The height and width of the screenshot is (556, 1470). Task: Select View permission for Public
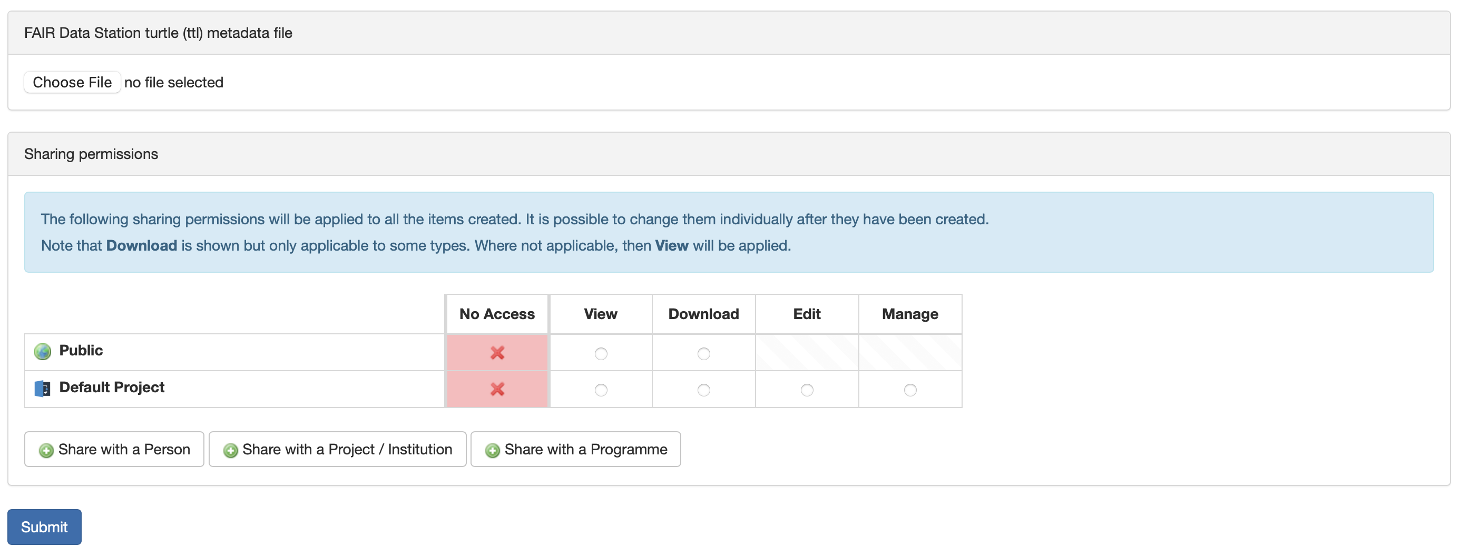[x=601, y=354]
